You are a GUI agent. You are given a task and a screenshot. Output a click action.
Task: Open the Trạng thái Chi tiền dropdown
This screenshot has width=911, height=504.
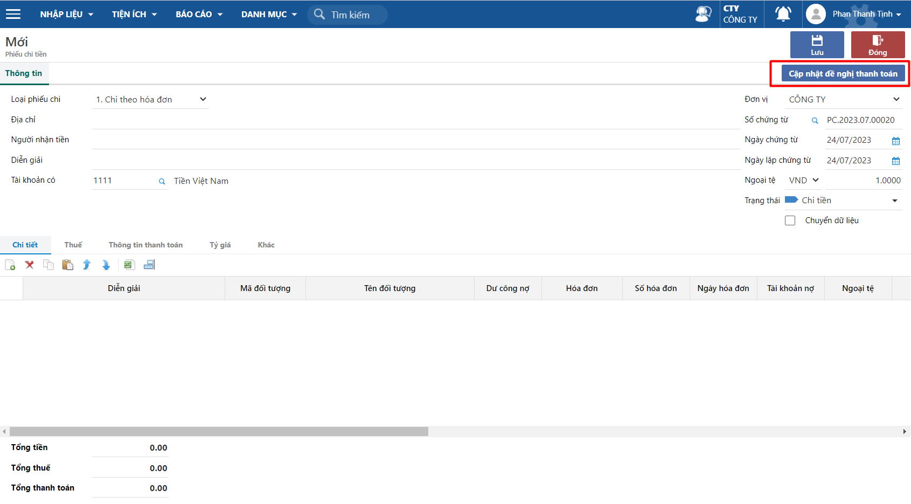(x=894, y=201)
